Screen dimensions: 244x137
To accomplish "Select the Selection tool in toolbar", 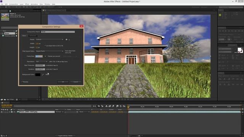I will click(x=3, y=7).
